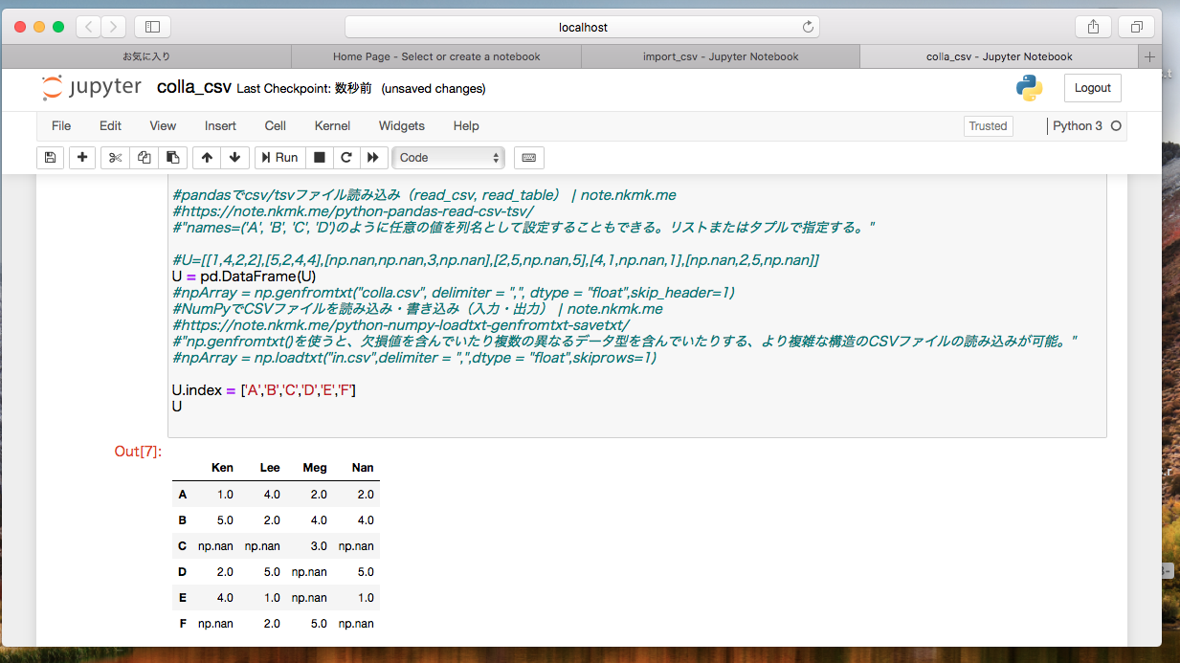Switch to the import_csv notebook tab
Screen dimensions: 1180x663
pos(721,56)
